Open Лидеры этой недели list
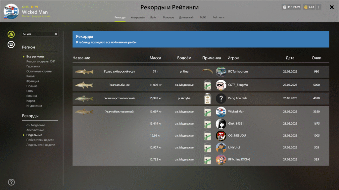Viewport: 339px width, 190px height. point(41,145)
